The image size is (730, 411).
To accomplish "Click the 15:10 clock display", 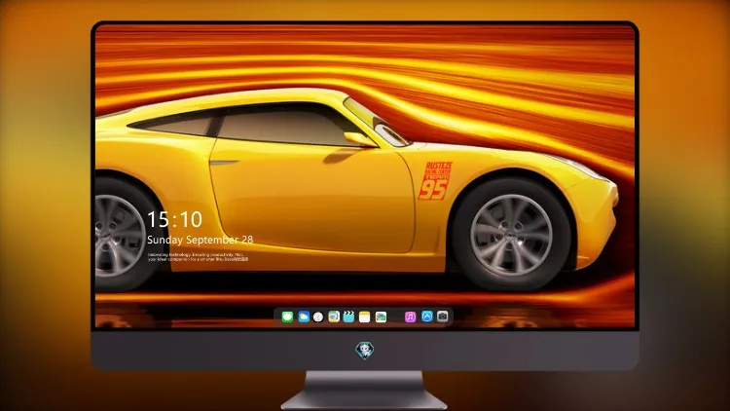I will (175, 219).
